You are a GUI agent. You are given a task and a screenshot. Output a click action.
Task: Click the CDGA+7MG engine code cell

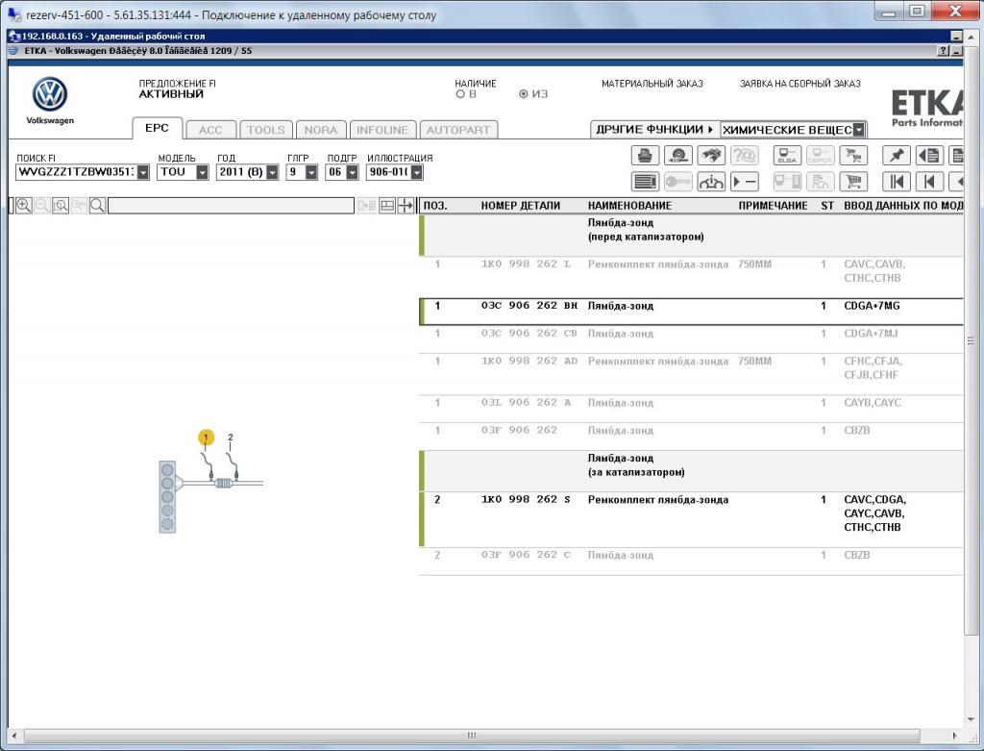click(x=872, y=306)
